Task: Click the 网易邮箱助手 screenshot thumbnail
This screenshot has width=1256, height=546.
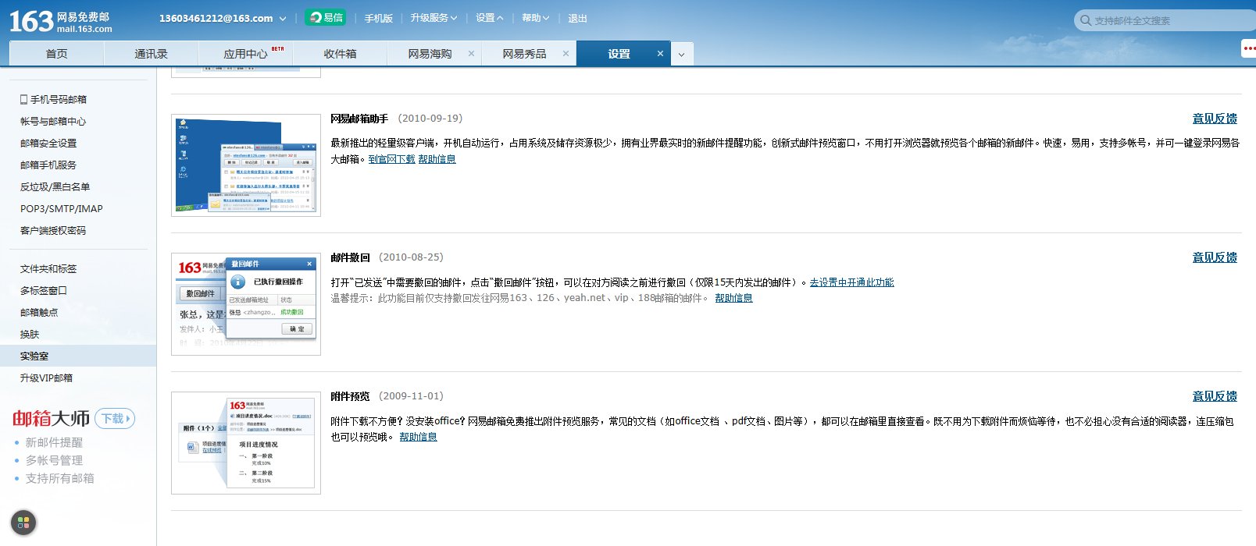Action: point(246,165)
